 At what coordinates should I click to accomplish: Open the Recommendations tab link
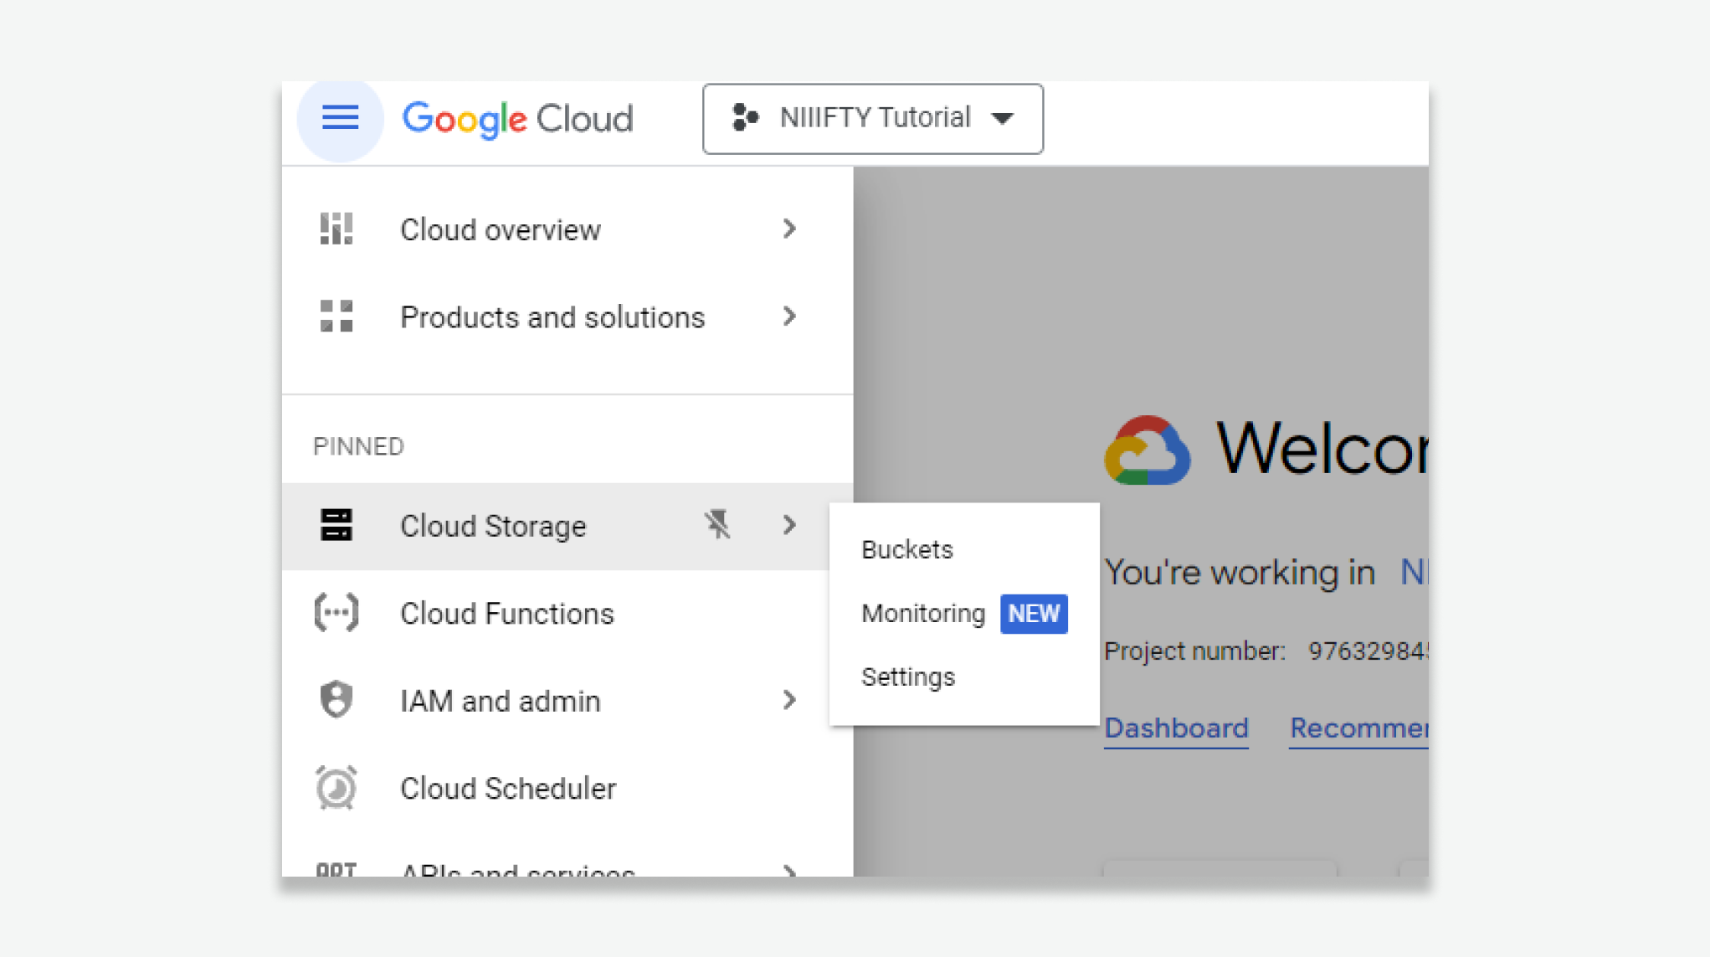tap(1359, 728)
